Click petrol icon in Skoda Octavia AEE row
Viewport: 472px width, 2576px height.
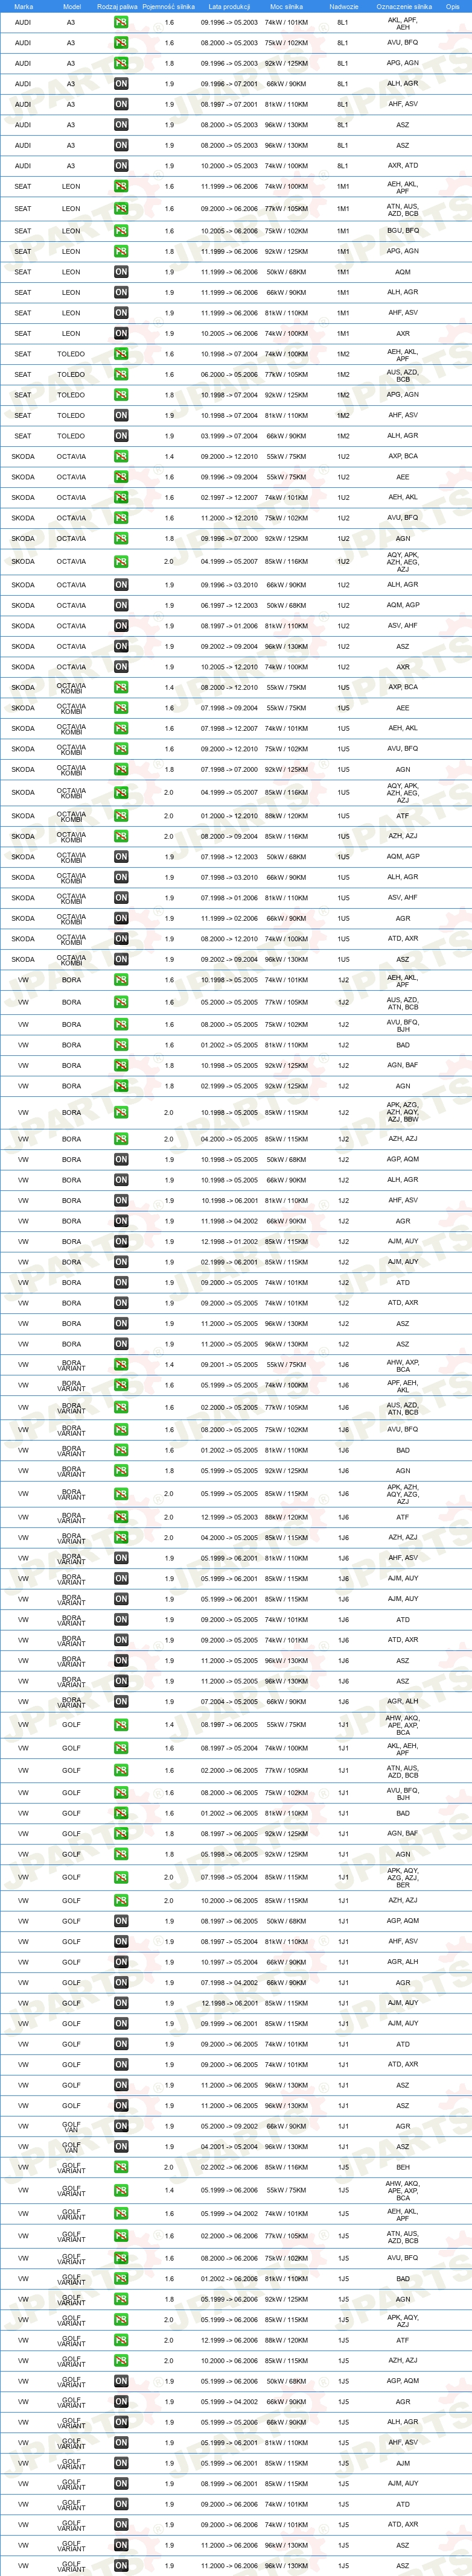pos(120,477)
